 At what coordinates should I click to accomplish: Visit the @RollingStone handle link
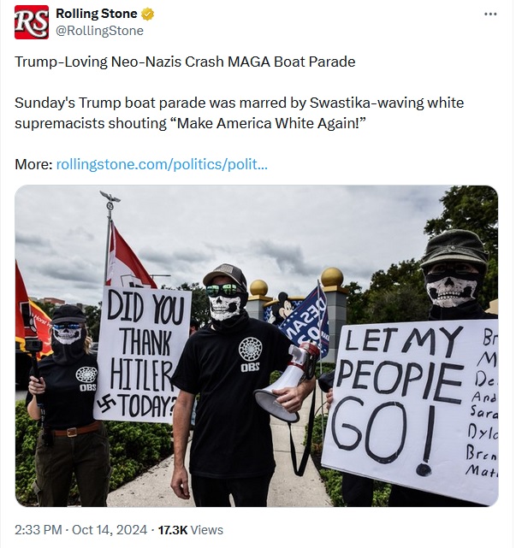[100, 31]
